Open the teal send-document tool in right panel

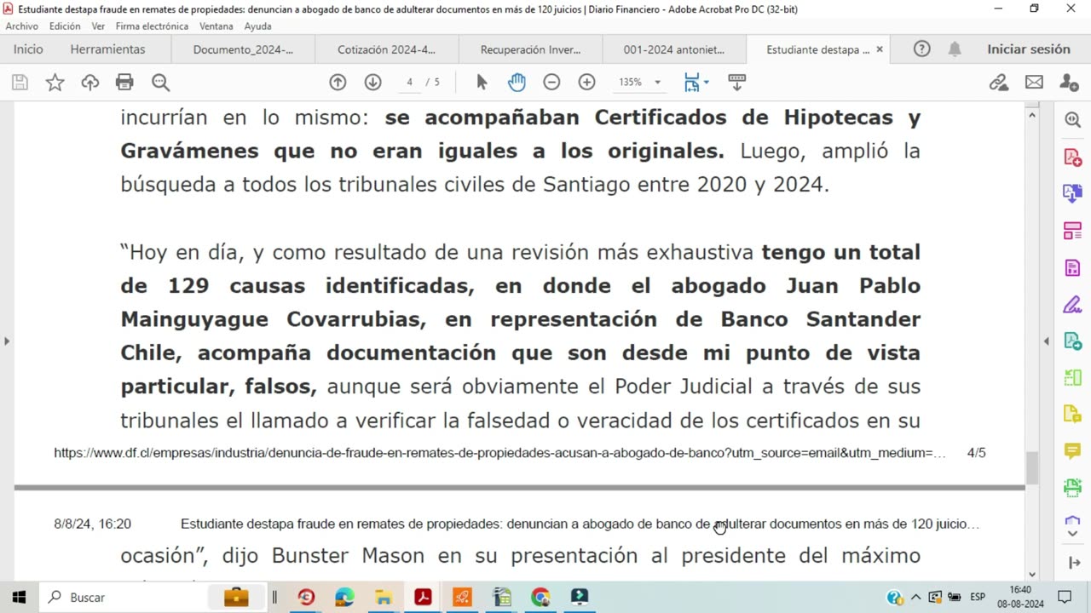tap(1072, 341)
